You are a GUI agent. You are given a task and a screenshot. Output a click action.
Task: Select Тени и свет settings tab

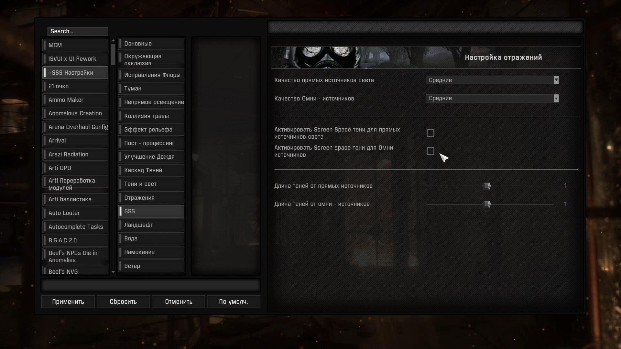151,184
